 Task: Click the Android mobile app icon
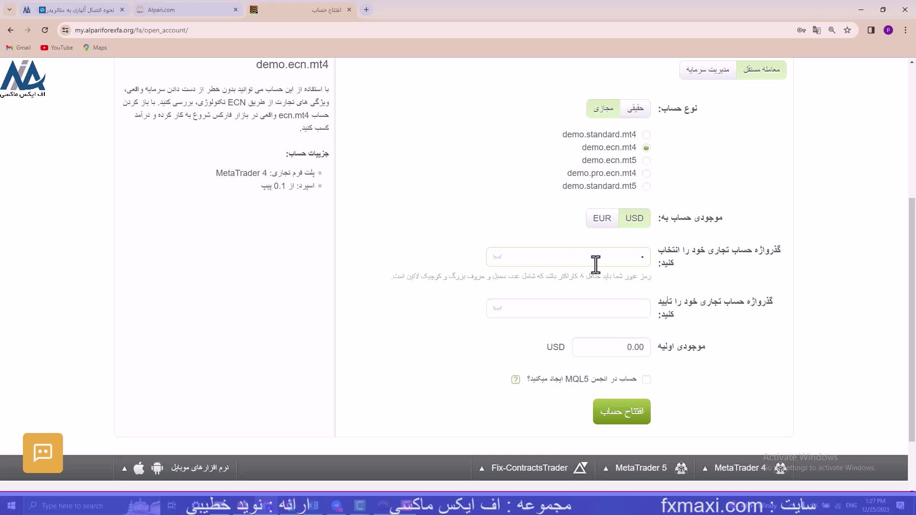[157, 468]
